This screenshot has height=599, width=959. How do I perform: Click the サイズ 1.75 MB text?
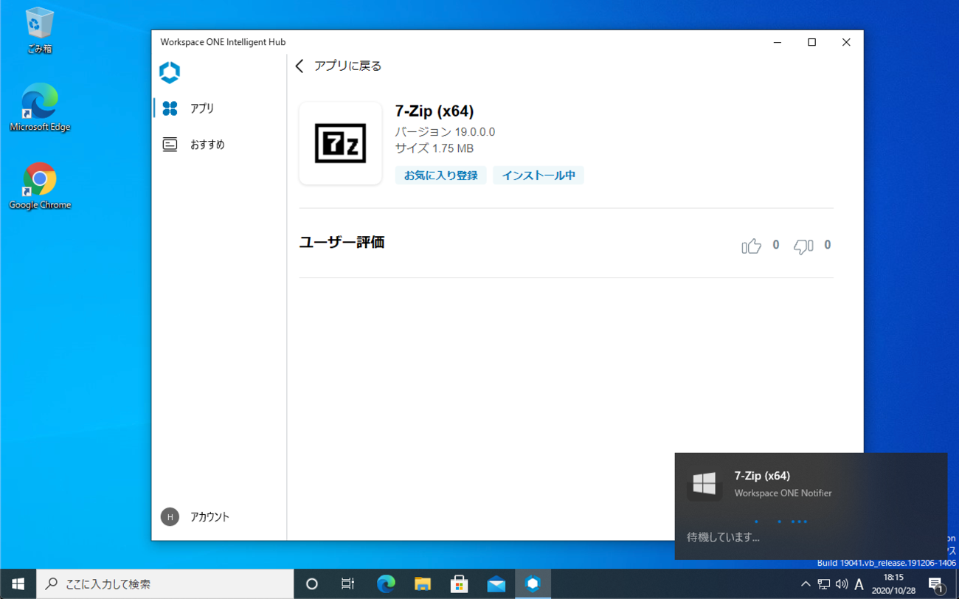point(435,148)
